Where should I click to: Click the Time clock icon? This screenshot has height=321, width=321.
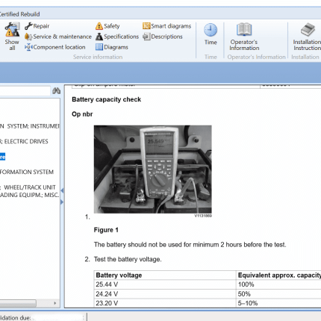(x=211, y=30)
